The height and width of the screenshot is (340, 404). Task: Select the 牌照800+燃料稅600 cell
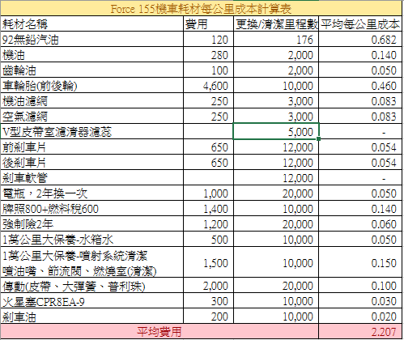coord(92,208)
